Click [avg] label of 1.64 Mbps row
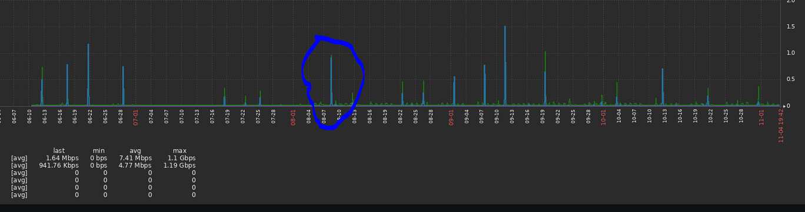The height and width of the screenshot is (212, 805). click(19, 159)
